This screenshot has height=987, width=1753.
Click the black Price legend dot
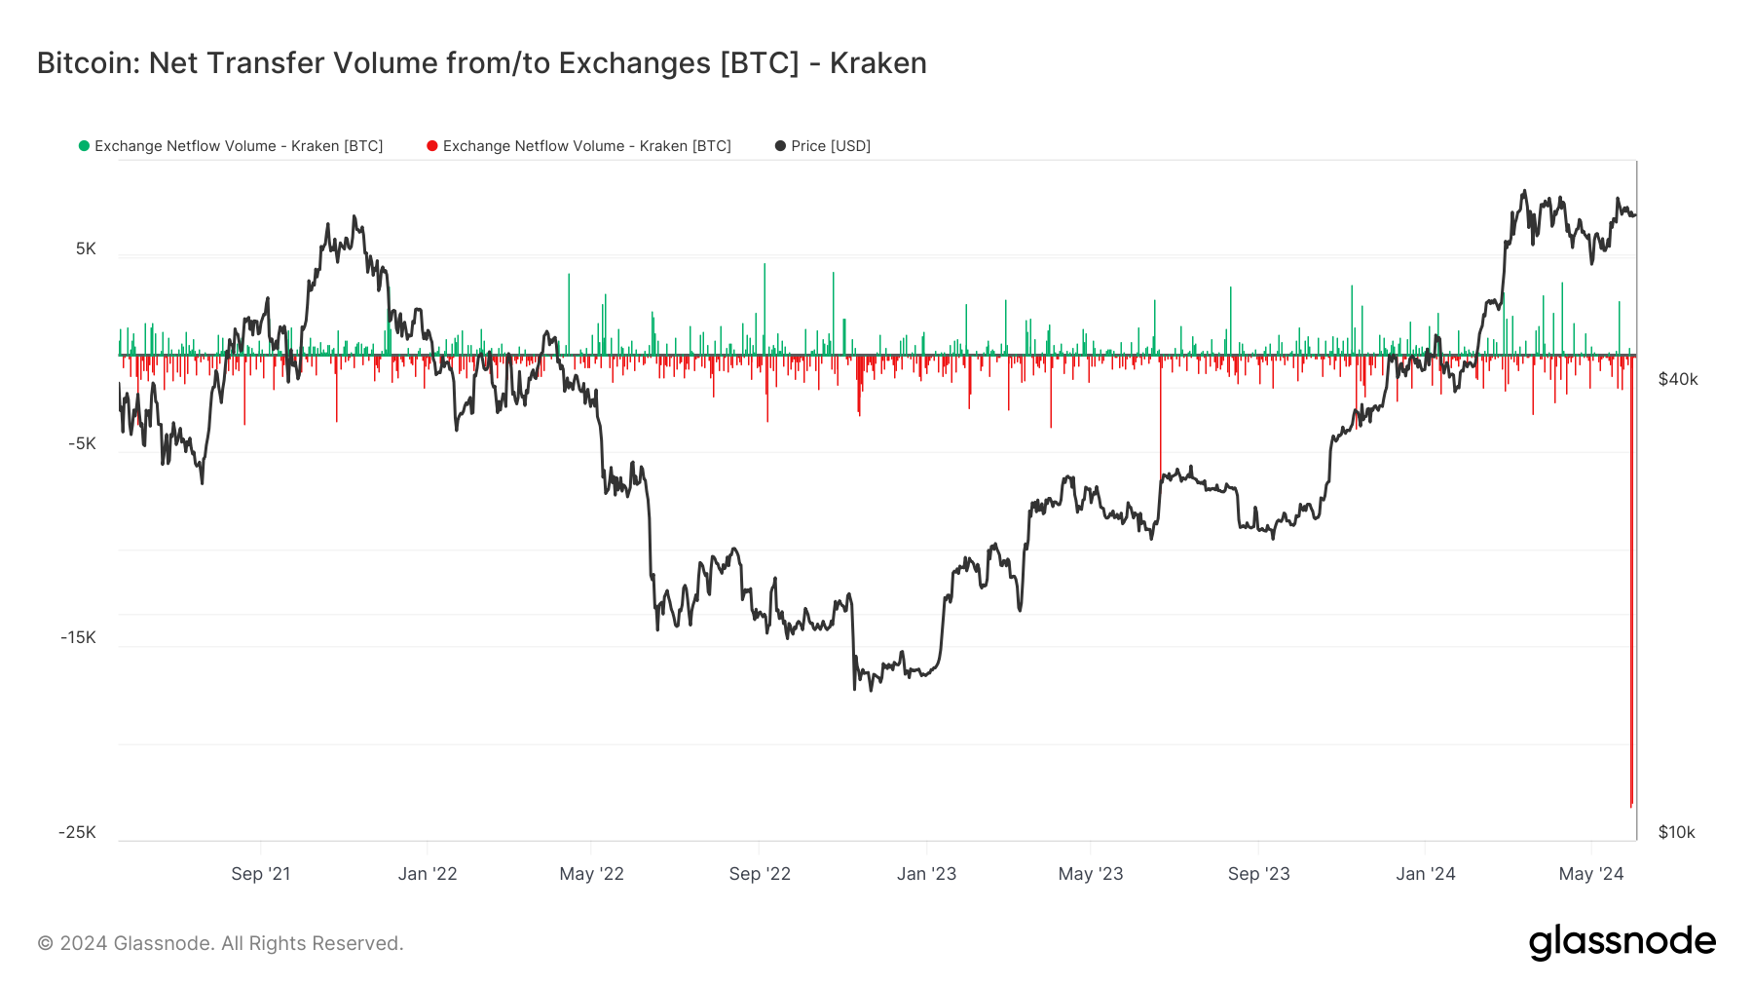780,146
